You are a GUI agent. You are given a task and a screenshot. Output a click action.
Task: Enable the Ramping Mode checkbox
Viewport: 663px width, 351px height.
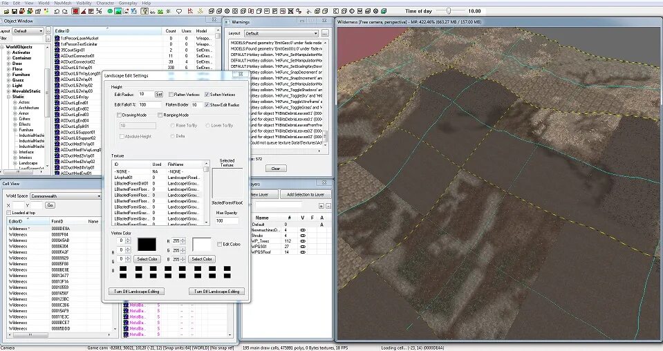click(x=160, y=115)
